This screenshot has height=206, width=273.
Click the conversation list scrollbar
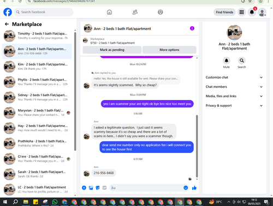point(75,91)
